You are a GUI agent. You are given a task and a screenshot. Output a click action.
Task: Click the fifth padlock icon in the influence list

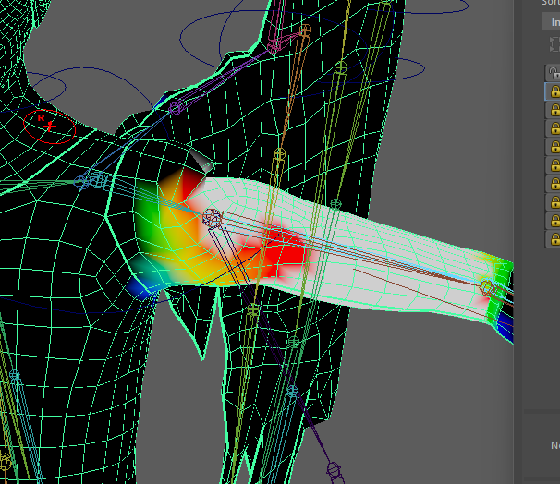coord(554,146)
